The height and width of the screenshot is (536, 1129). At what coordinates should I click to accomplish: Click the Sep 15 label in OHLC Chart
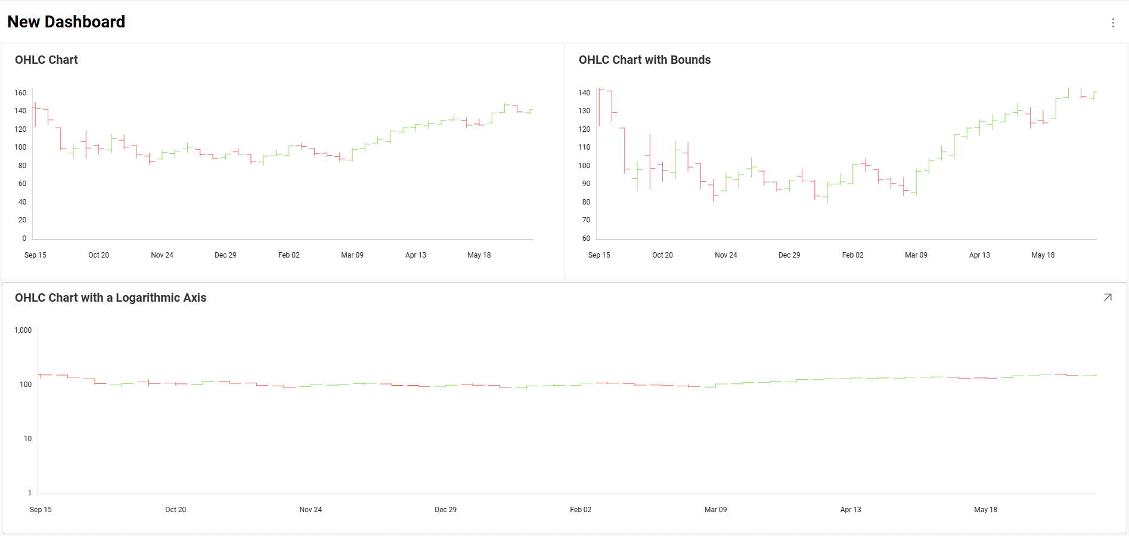[x=35, y=255]
